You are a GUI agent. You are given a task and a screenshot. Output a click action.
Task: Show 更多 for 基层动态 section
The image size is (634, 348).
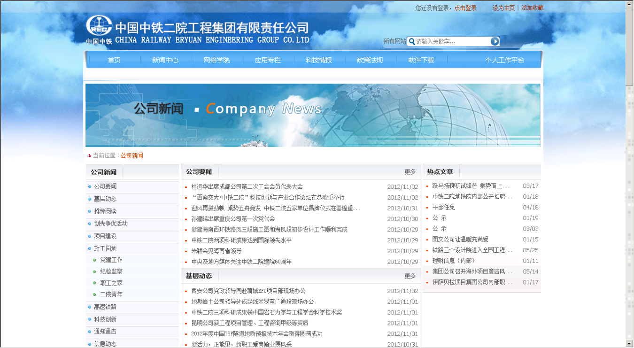point(410,276)
